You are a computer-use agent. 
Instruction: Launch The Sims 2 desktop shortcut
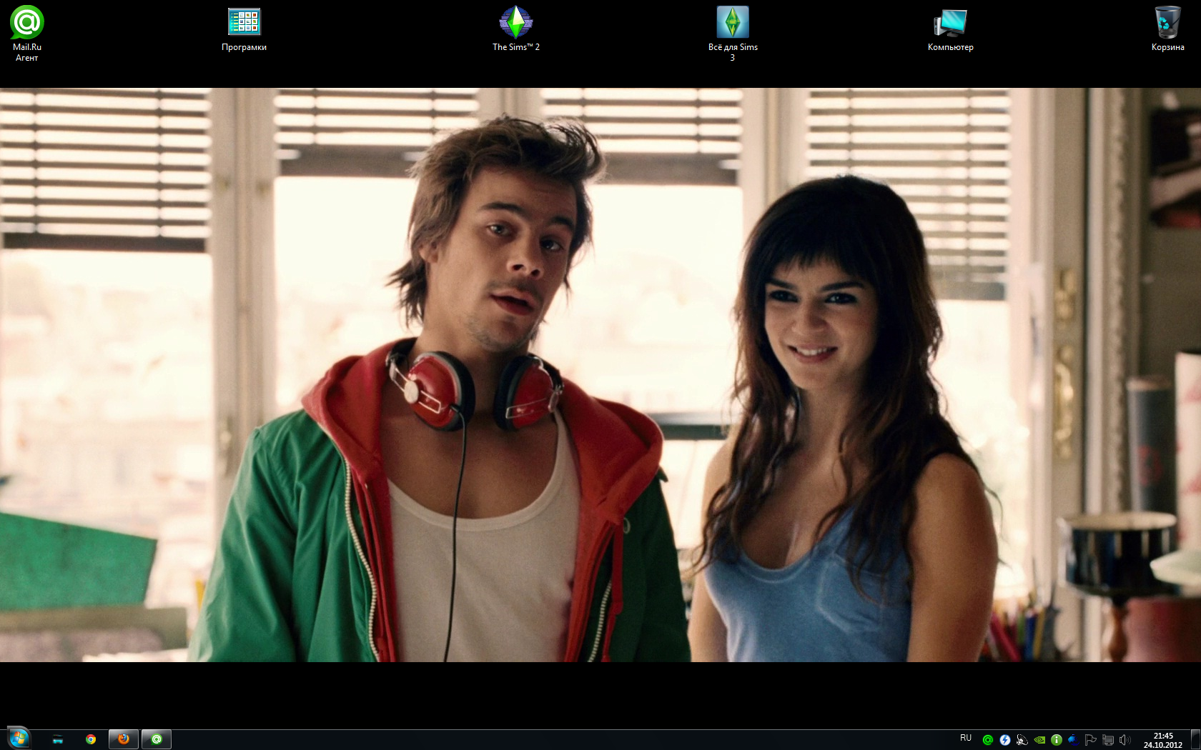coord(515,29)
